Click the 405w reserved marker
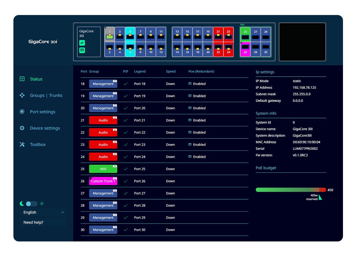Viewport: 355px width, 257px height. (320, 197)
